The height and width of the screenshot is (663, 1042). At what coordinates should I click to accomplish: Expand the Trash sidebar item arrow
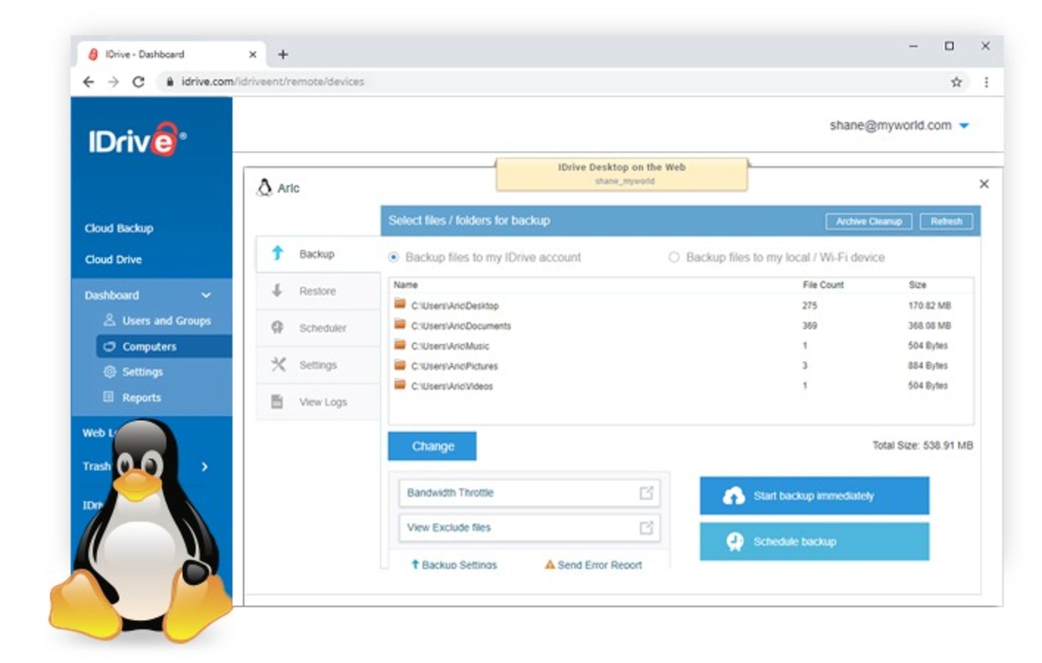[205, 466]
